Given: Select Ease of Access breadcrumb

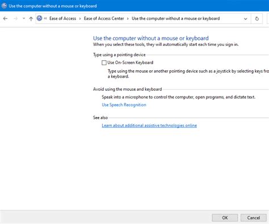Looking at the screenshot, I should pos(62,18).
